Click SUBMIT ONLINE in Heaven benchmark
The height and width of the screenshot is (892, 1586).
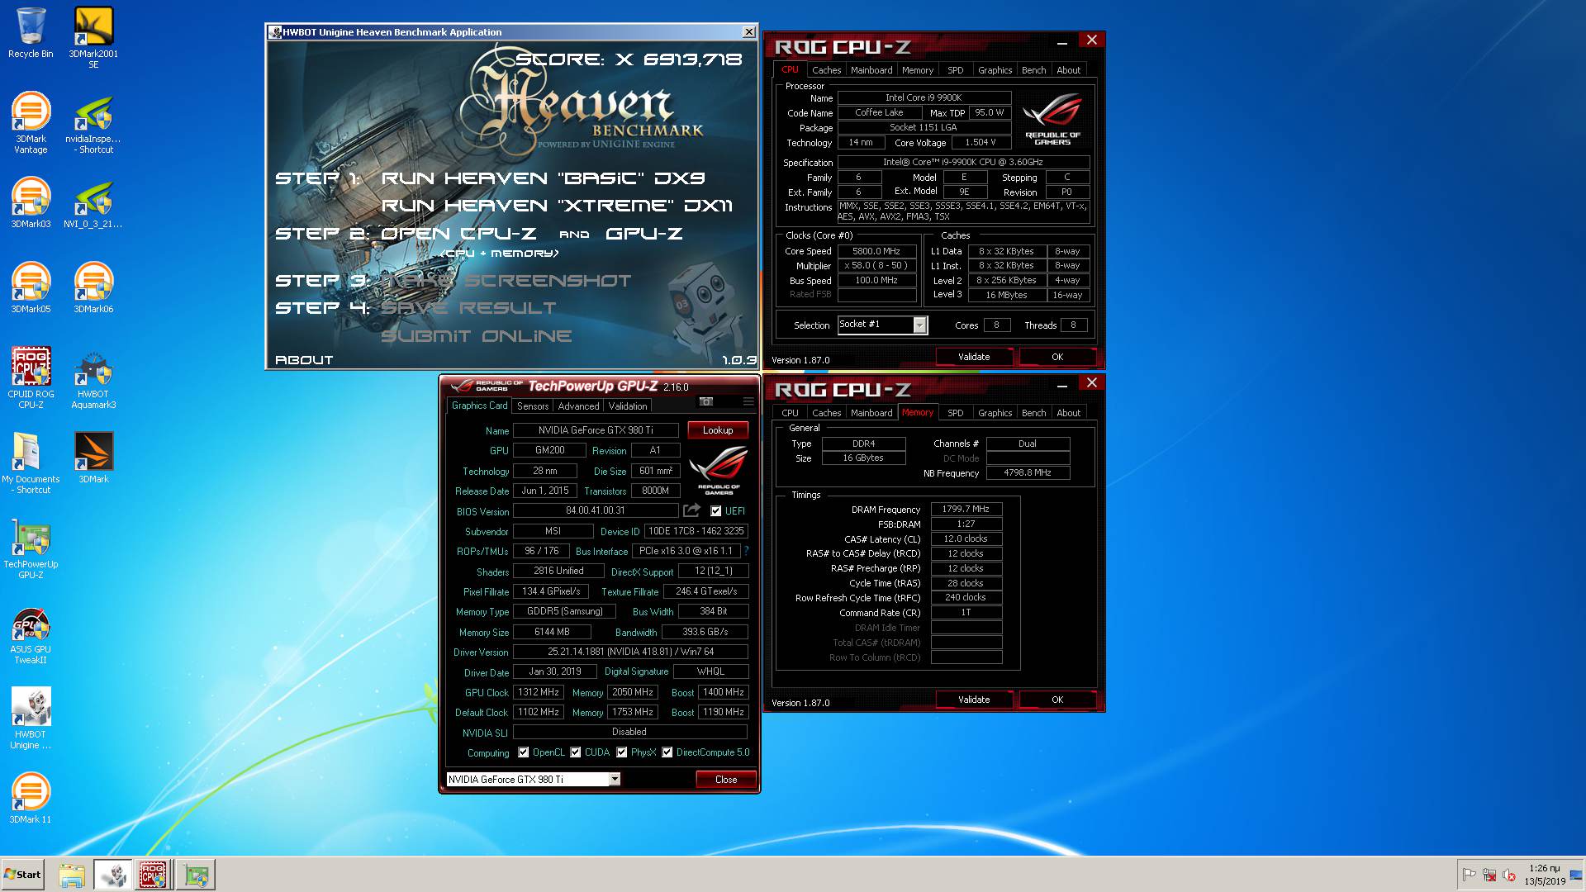[x=477, y=336]
